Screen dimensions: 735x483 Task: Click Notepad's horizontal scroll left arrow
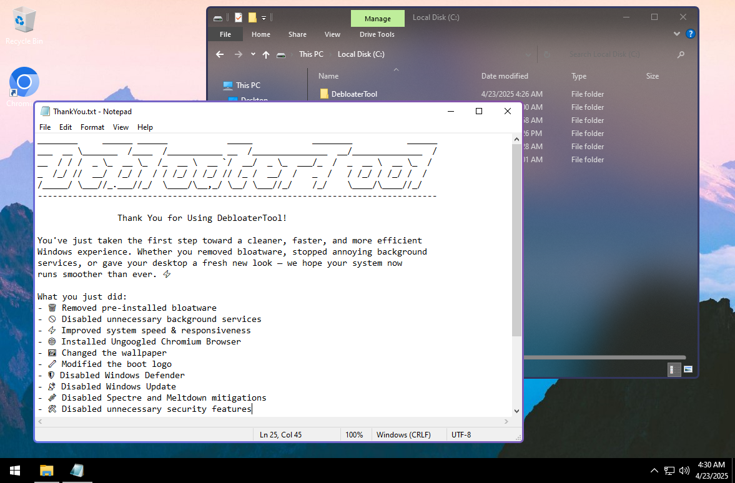(41, 422)
